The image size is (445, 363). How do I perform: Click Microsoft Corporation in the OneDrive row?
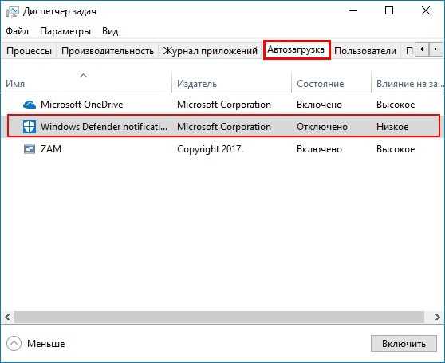[x=224, y=105]
